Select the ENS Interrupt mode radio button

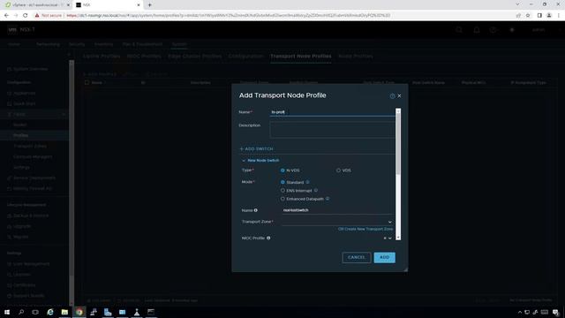[282, 191]
